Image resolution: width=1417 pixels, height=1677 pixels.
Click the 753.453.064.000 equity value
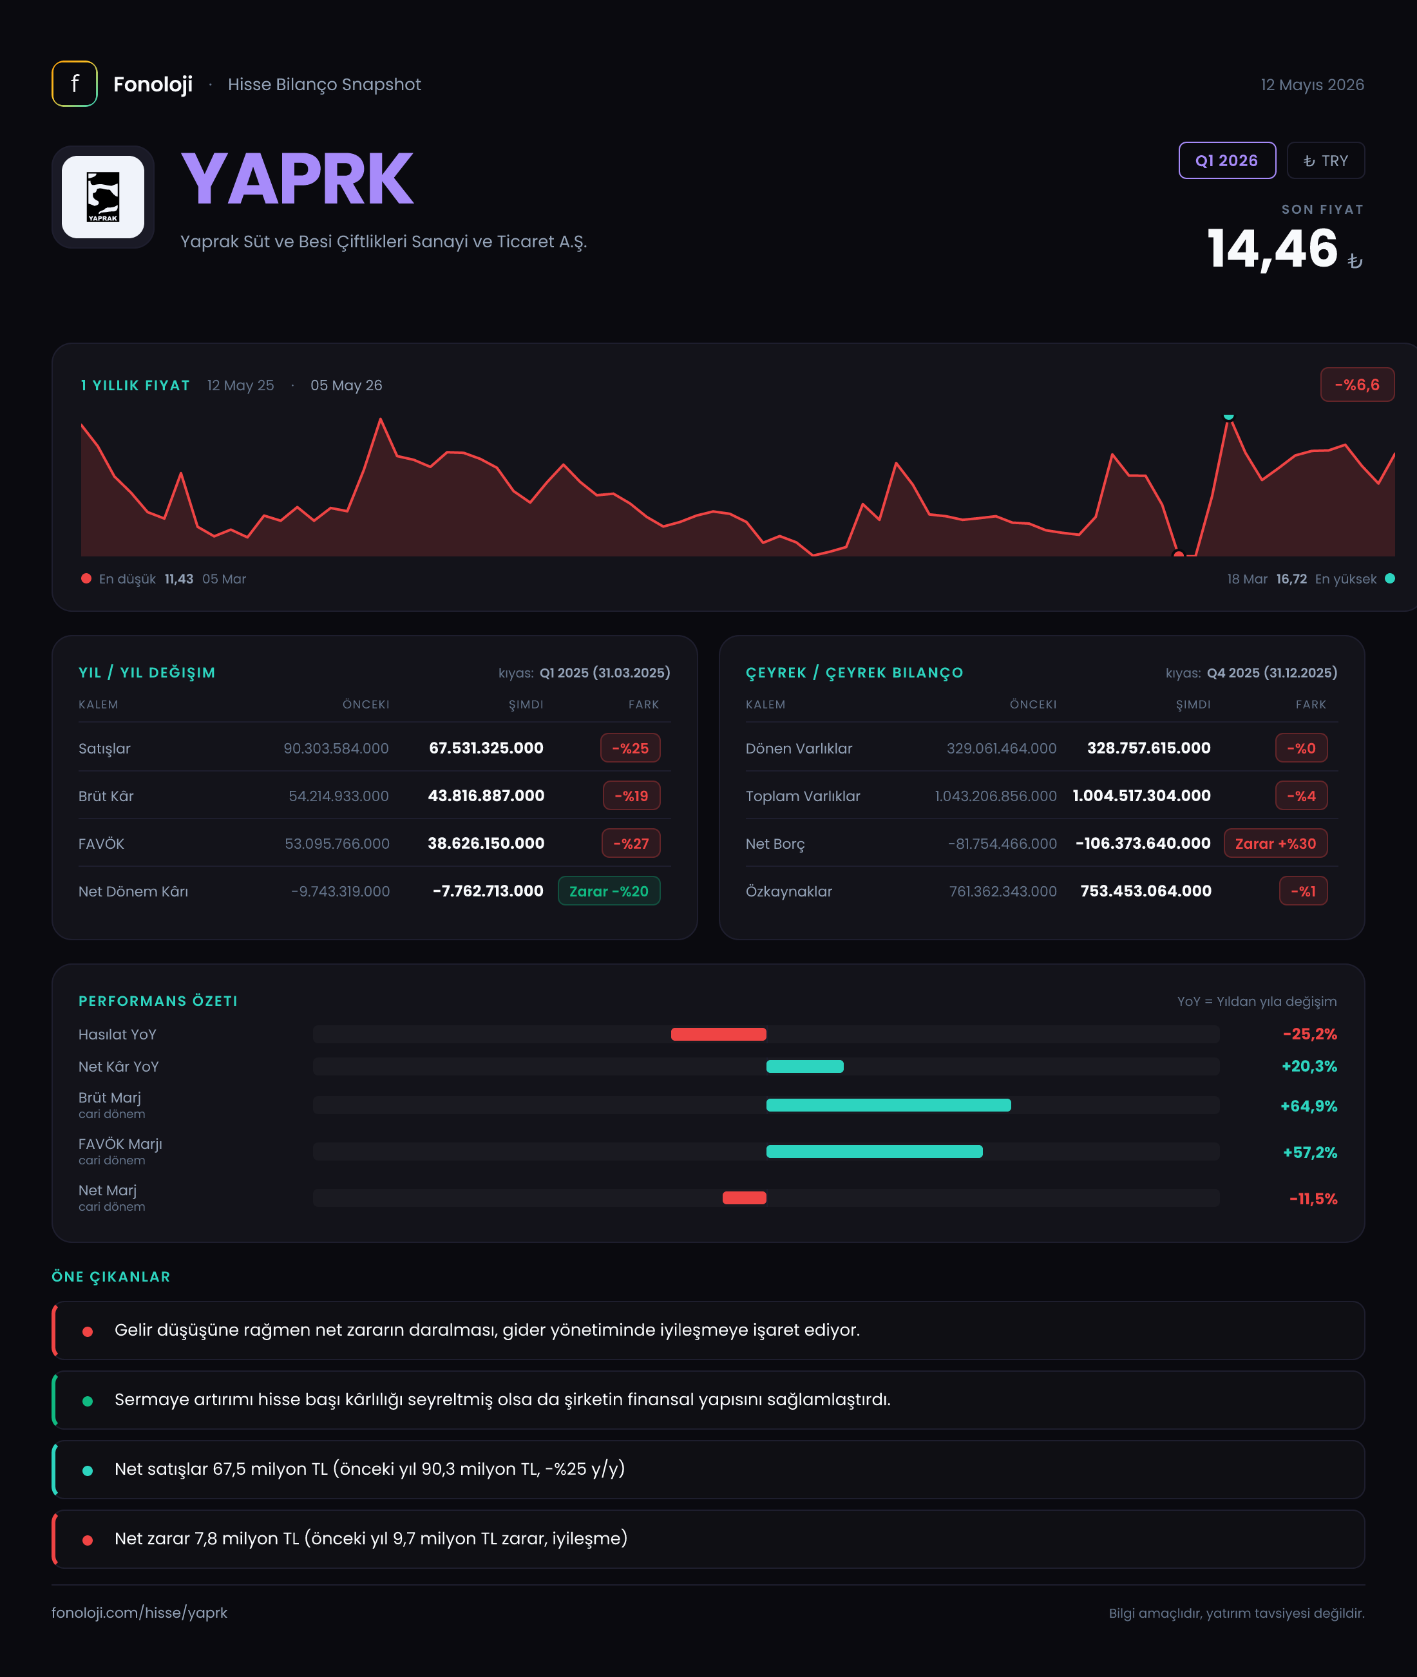1145,891
